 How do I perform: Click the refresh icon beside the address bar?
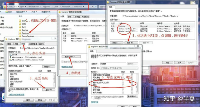point(96,7)
